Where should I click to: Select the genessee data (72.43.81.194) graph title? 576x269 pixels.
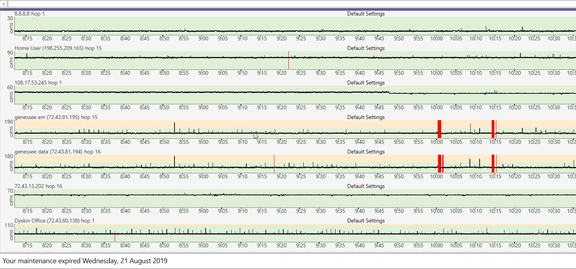point(58,152)
